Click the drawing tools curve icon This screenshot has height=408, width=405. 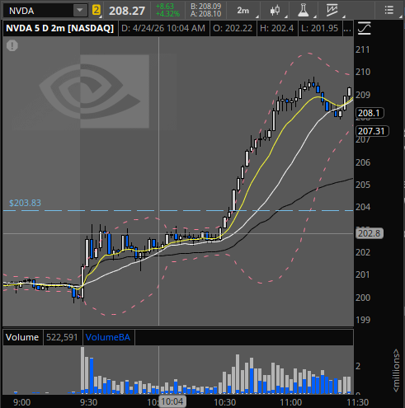point(365,28)
